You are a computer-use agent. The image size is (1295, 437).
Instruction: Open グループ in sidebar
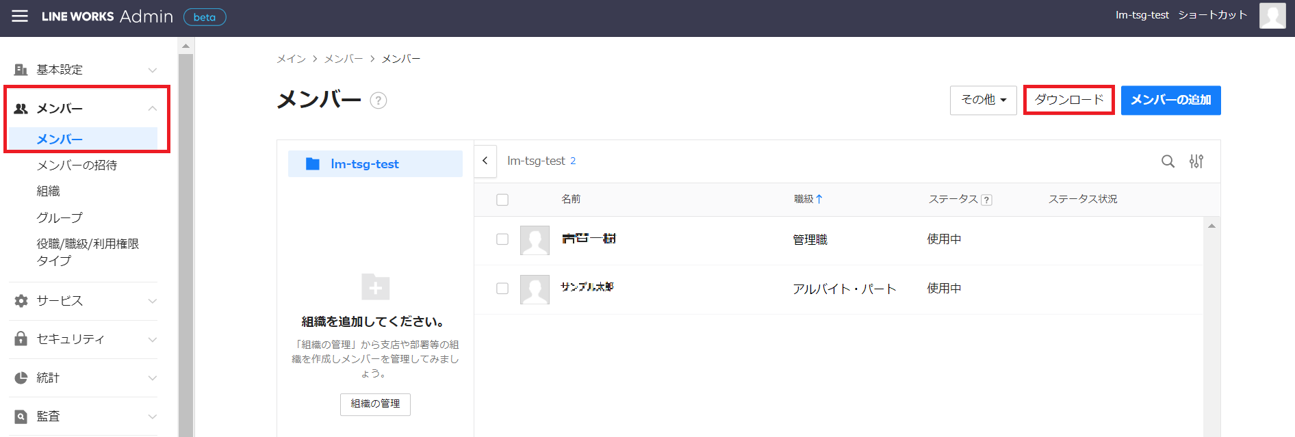click(60, 217)
